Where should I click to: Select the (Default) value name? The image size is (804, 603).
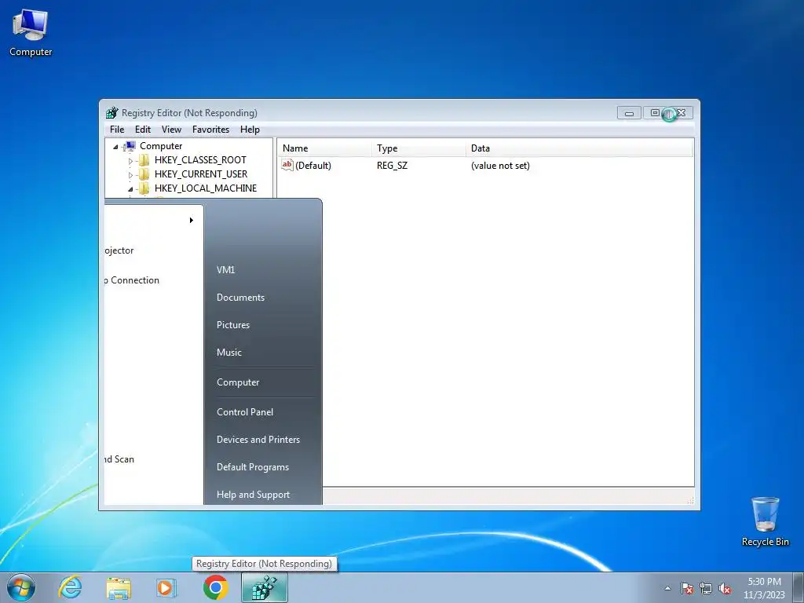313,166
